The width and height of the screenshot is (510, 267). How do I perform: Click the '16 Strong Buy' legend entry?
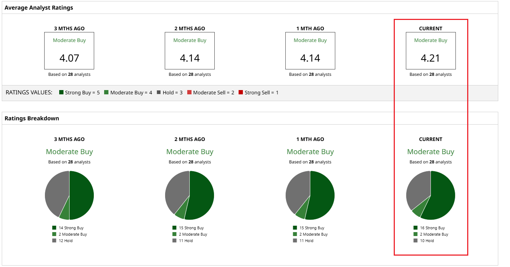pyautogui.click(x=433, y=228)
